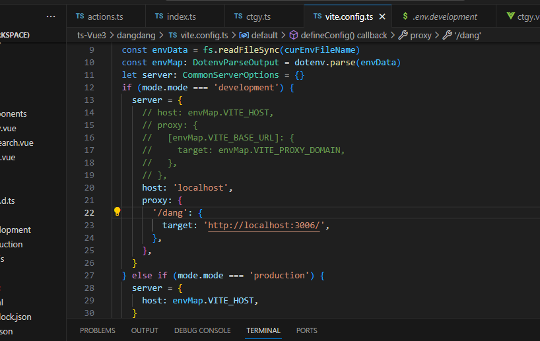Viewport: 540px width, 341px height.
Task: Open the .env.development tab
Action: 444,16
